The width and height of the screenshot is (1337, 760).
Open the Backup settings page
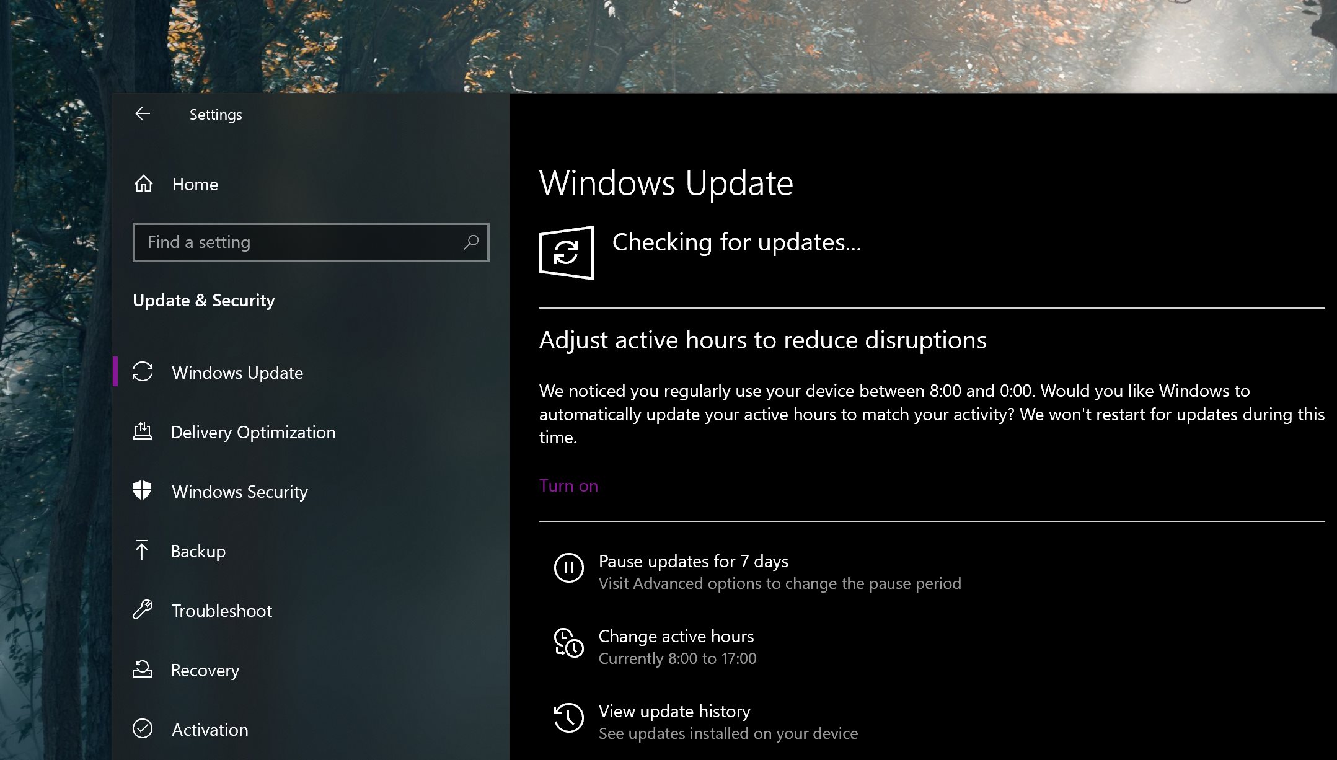click(310, 550)
